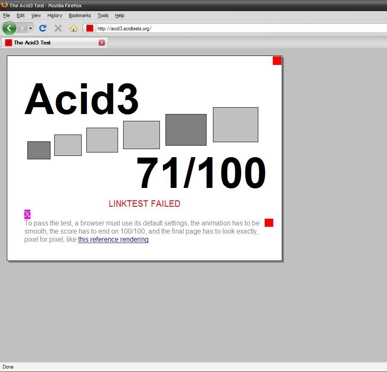Click the Firefox logo in title bar
The image size is (387, 372).
4,5
